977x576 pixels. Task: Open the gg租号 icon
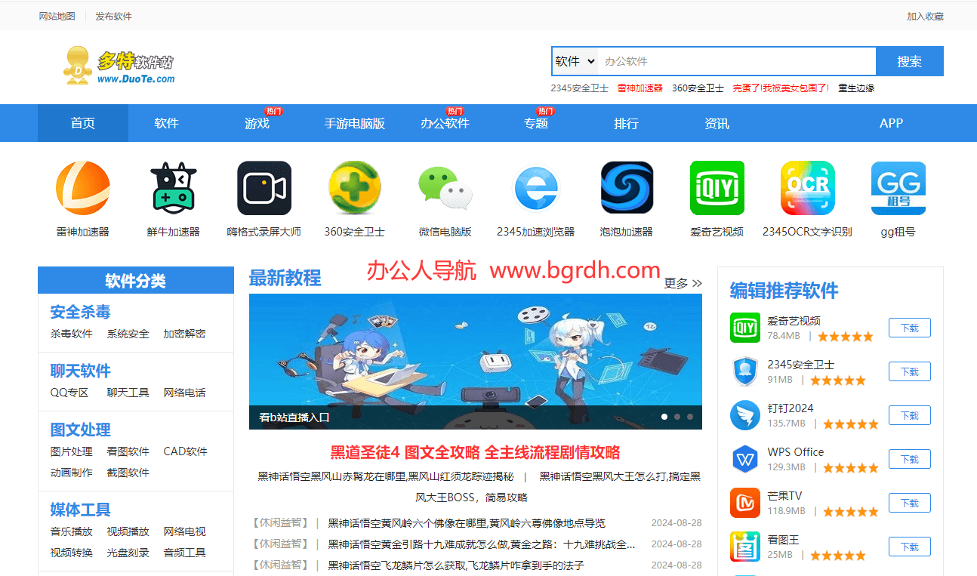click(x=898, y=188)
